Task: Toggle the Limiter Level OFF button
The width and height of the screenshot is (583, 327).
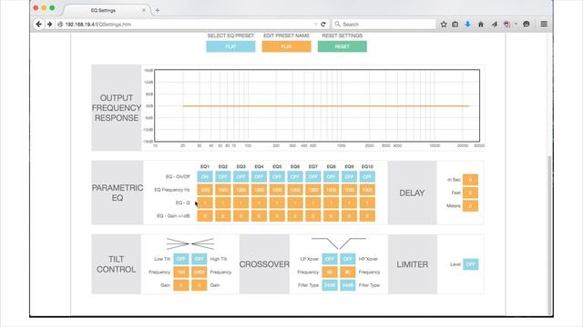Action: [470, 264]
